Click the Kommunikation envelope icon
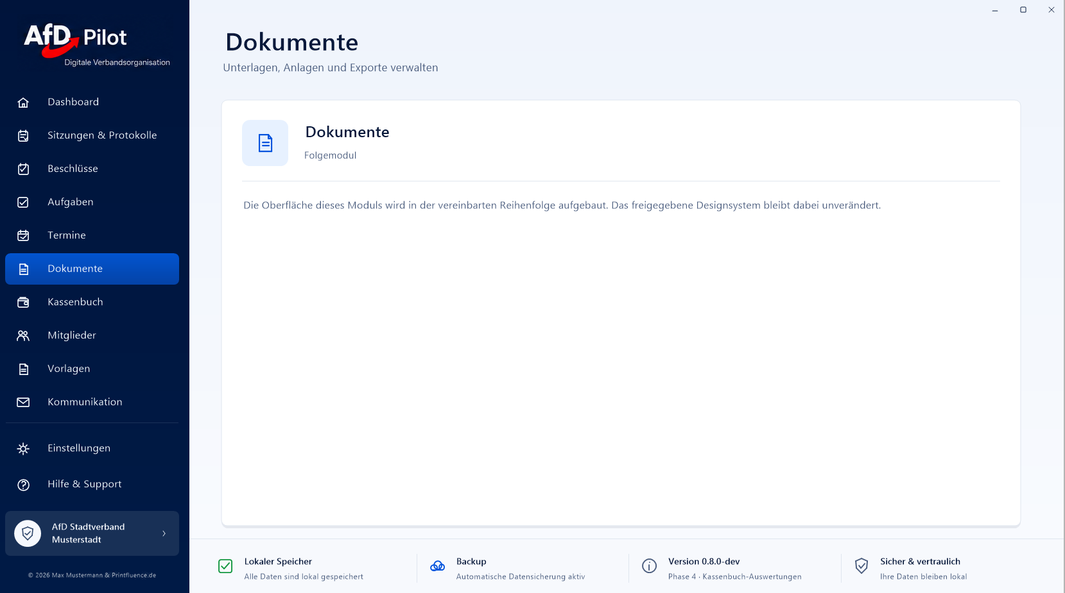The height and width of the screenshot is (593, 1065). pyautogui.click(x=23, y=403)
